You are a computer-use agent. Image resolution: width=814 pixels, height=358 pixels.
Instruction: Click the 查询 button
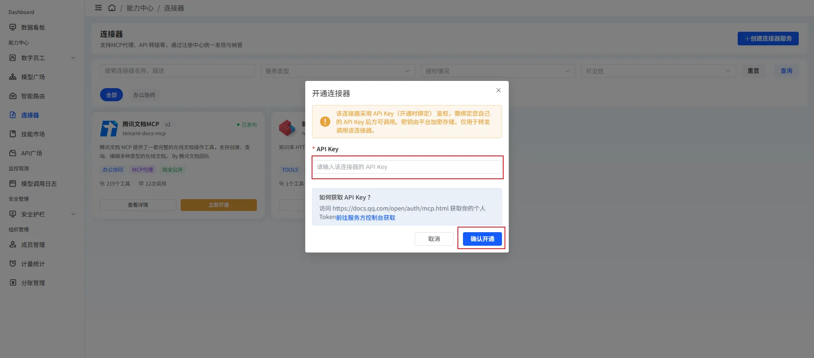[786, 71]
